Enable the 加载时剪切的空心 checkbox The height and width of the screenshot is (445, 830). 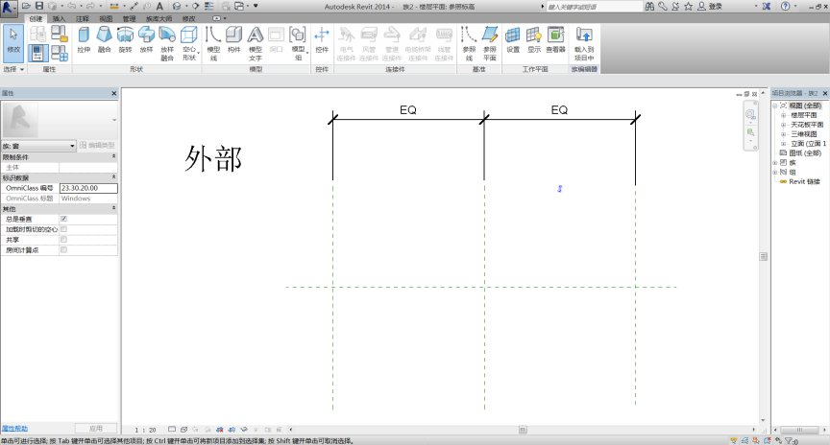(x=63, y=229)
